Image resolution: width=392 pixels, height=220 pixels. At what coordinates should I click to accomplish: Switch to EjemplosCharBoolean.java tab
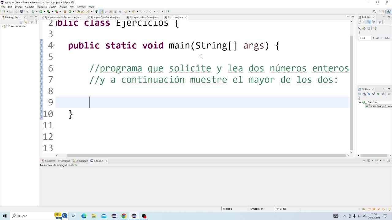tap(103, 17)
